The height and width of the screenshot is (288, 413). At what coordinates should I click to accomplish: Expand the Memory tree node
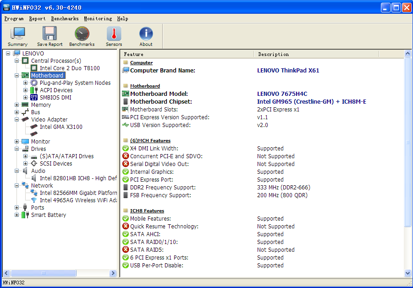tap(17, 105)
